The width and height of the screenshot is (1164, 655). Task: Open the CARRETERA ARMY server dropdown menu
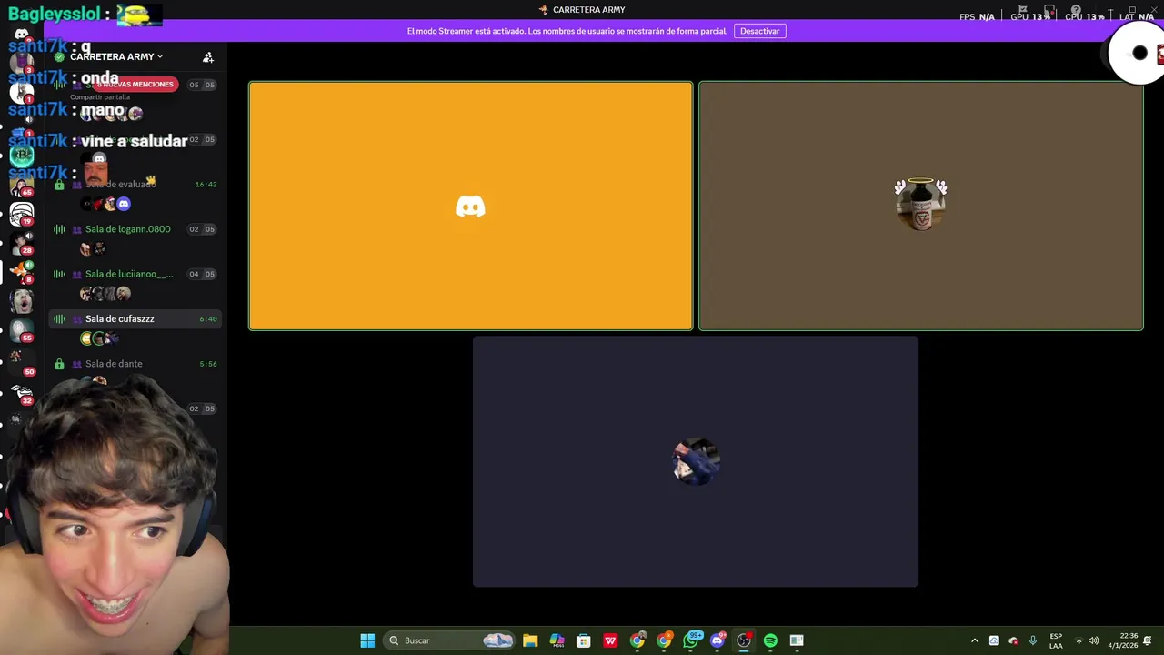pos(116,56)
